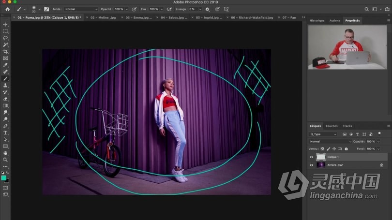Select the Eraser tool
Image resolution: width=392 pixels, height=220 pixels.
[5, 99]
